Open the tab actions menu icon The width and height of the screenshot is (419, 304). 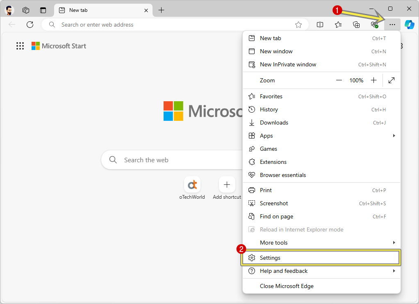click(43, 10)
